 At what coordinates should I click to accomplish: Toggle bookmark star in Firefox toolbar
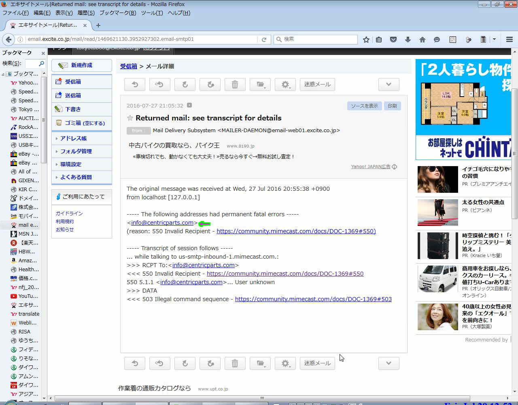pyautogui.click(x=366, y=40)
